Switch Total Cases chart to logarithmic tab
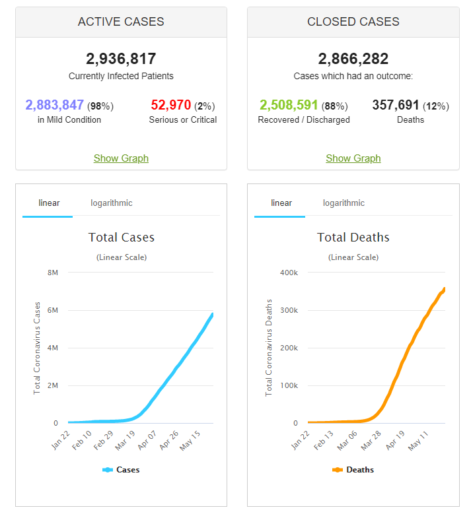The width and height of the screenshot is (471, 520). coord(112,203)
